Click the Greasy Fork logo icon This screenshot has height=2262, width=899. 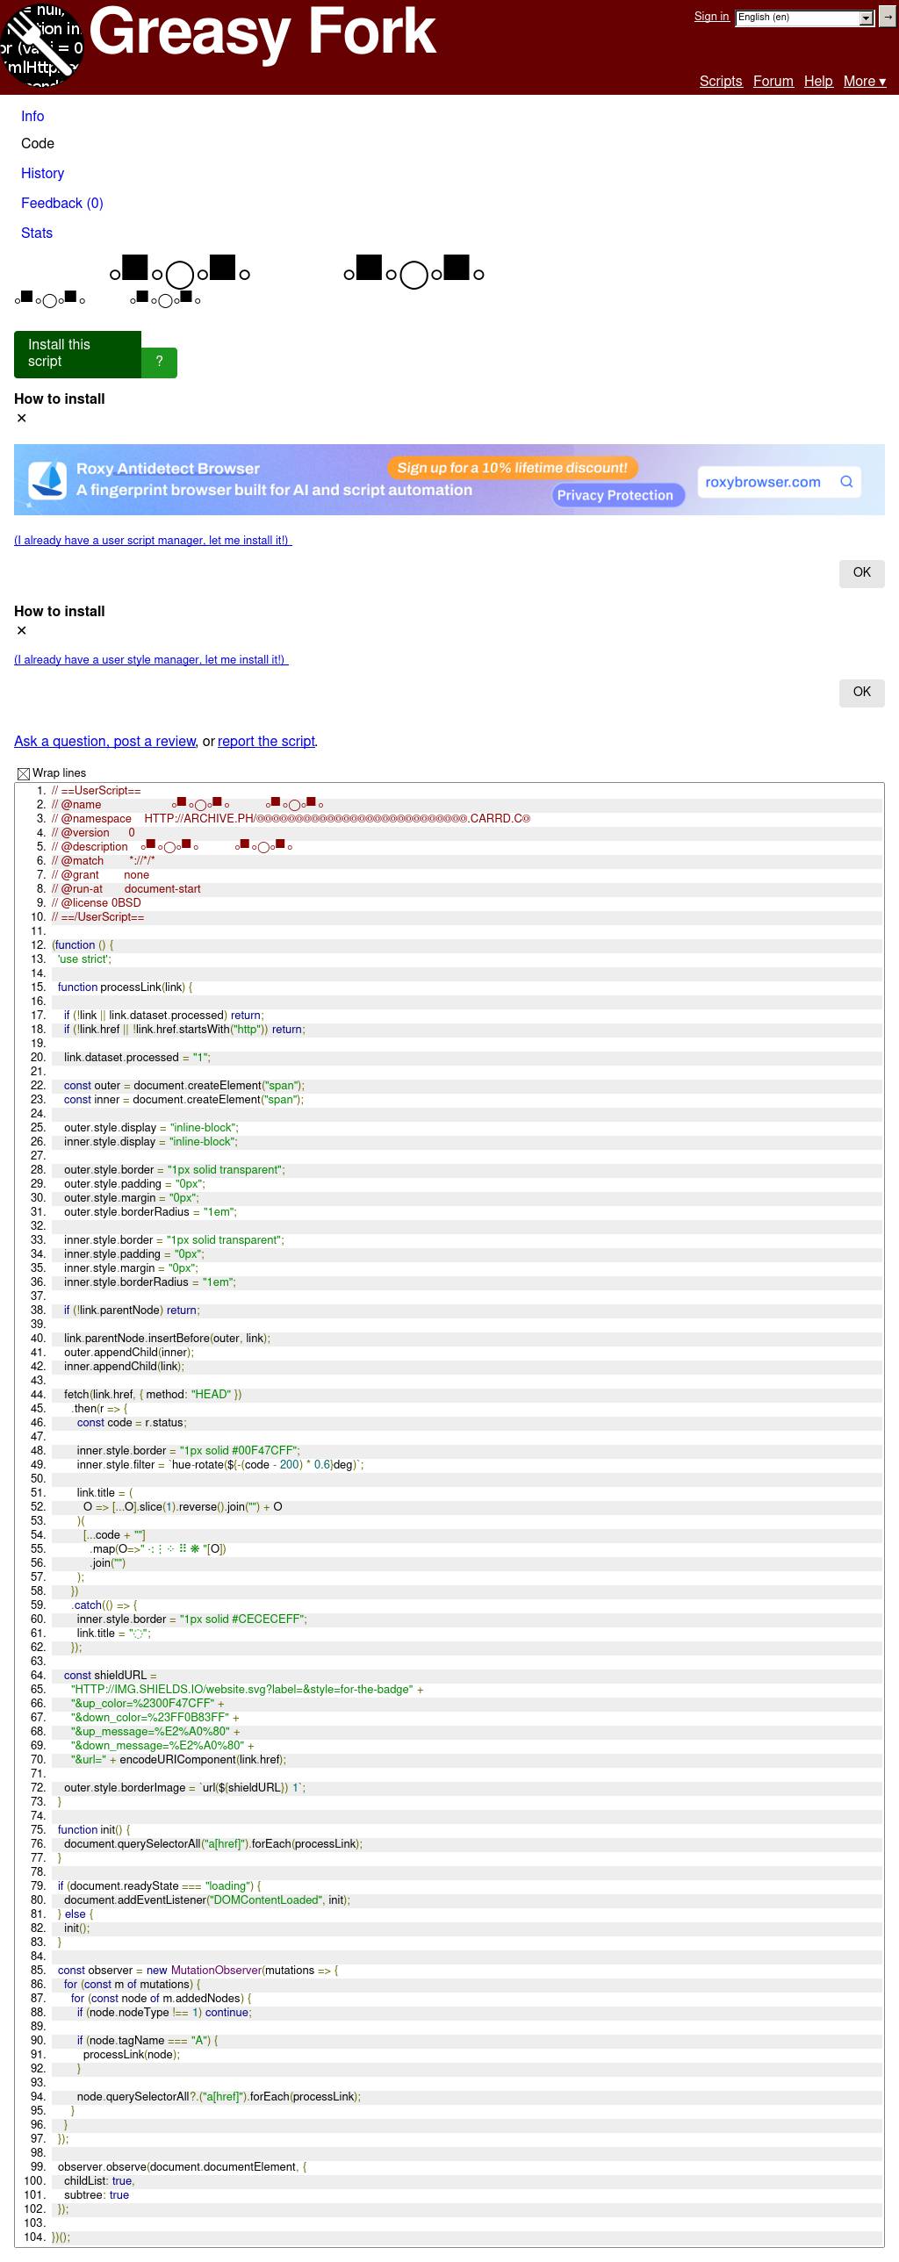pyautogui.click(x=42, y=46)
